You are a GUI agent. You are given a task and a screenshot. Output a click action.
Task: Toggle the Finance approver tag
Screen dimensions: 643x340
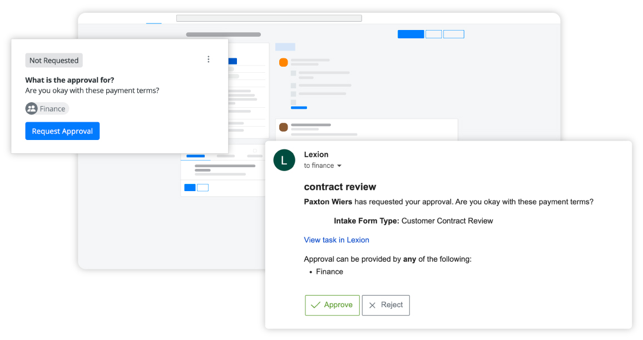click(x=47, y=108)
